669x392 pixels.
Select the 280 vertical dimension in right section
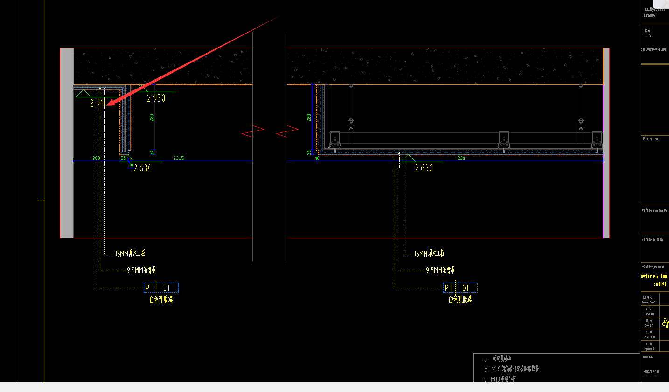[309, 118]
